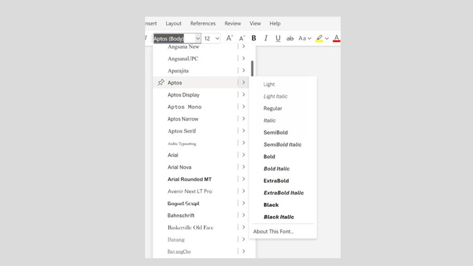Viewport: 473px width, 266px height.
Task: Open font name dropdown arrow
Action: 198,39
